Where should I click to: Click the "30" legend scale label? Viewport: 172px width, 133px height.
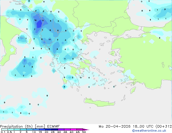59,132
